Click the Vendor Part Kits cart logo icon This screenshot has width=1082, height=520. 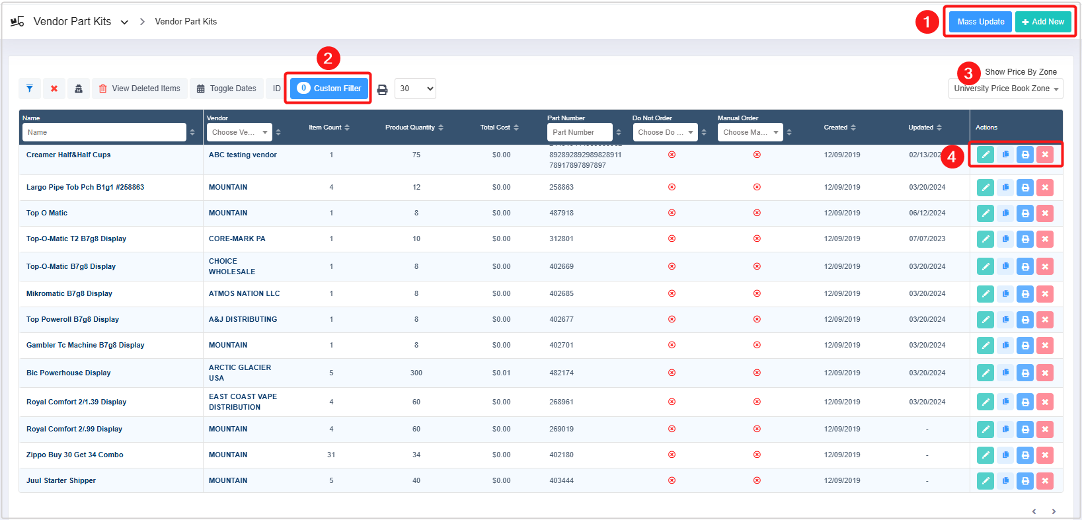click(17, 21)
